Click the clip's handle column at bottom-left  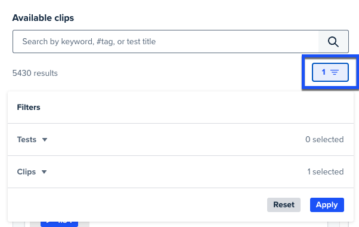pos(18,224)
